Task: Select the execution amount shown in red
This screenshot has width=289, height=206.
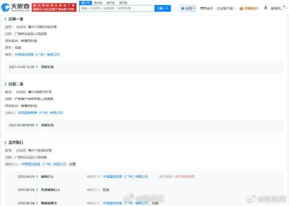Action: 185,177
